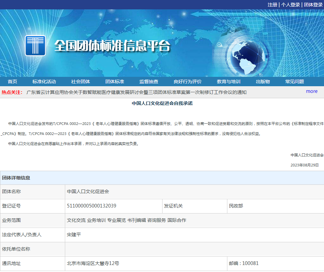Click 个人登录 personal login link
Viewport: 324px width, 272px height.
pyautogui.click(x=290, y=5)
